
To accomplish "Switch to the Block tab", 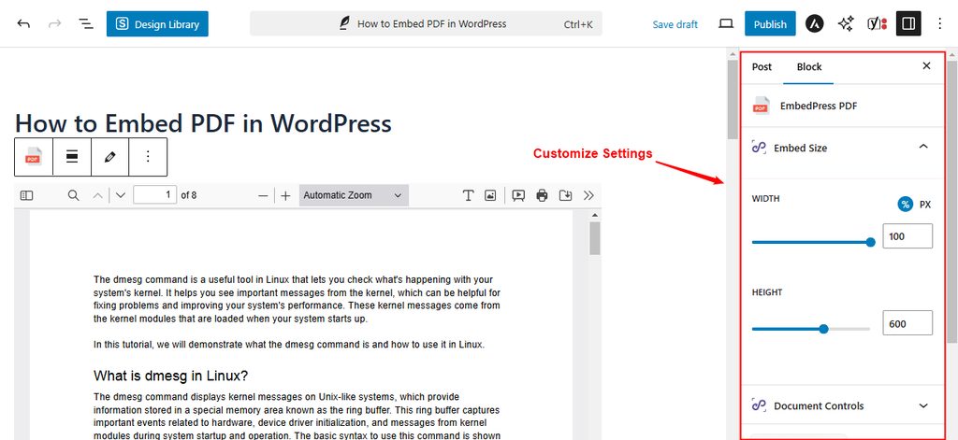I will click(809, 66).
